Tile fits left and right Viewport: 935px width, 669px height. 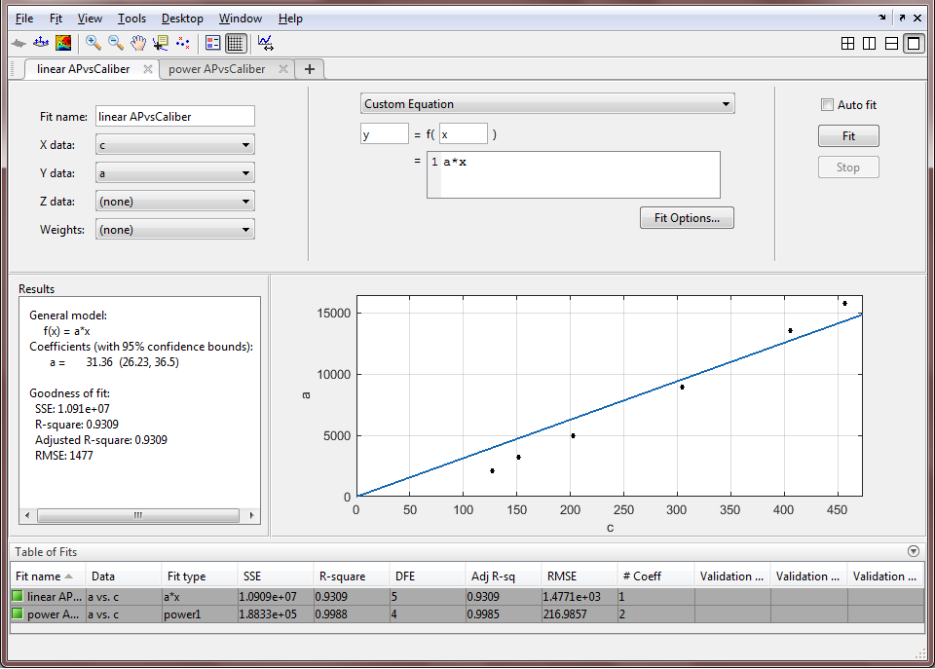[870, 44]
